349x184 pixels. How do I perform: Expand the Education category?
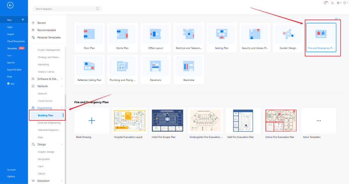tap(62, 181)
